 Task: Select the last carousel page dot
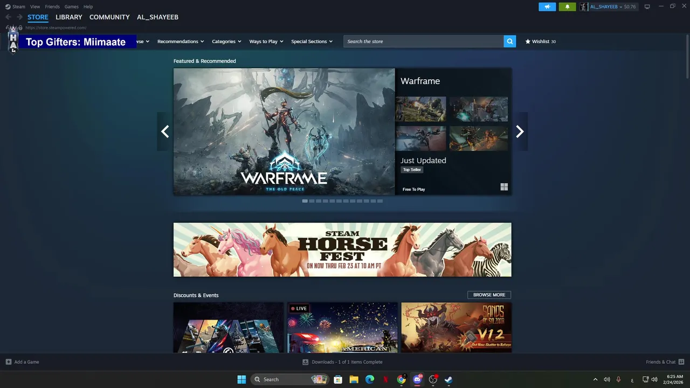[380, 201]
